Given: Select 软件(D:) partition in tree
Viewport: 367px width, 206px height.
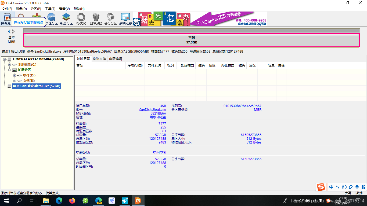Looking at the screenshot, I should (x=29, y=75).
